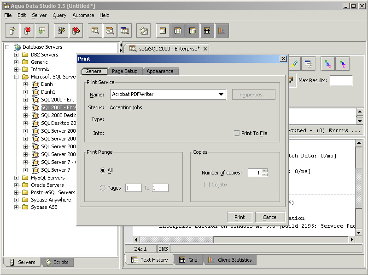Viewport: 368px width, 275px height.
Task: Close the sa@SQL 2000 - Enterprise tab
Action: pyautogui.click(x=205, y=49)
